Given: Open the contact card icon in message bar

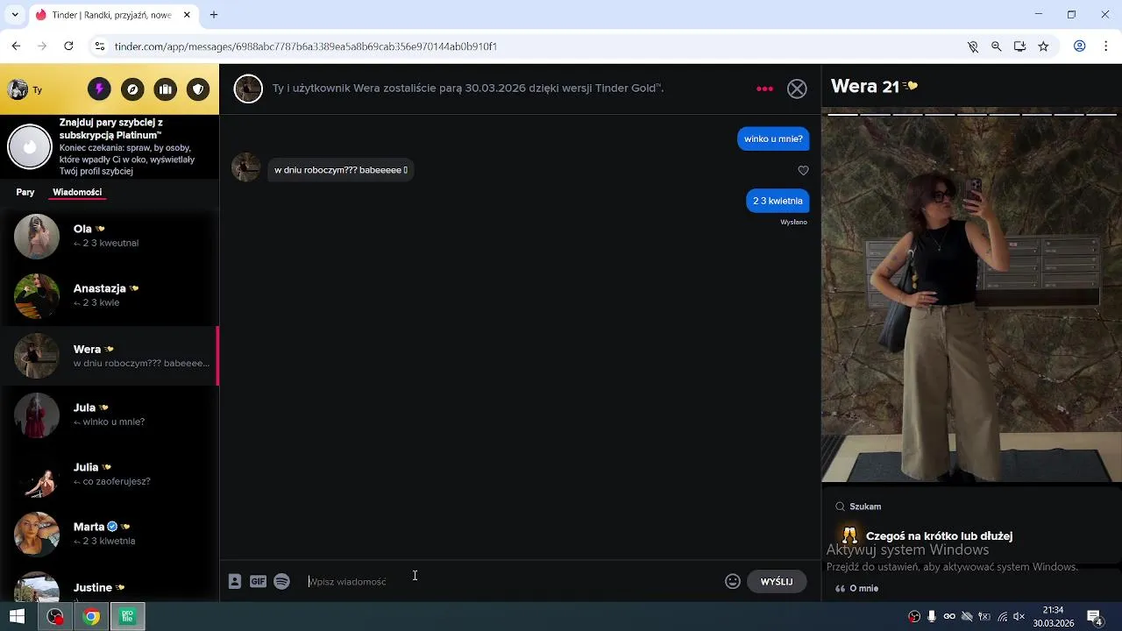Looking at the screenshot, I should (x=235, y=581).
